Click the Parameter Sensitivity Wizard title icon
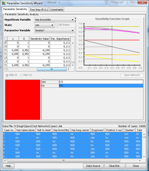The image size is (149, 171). click(4, 3)
